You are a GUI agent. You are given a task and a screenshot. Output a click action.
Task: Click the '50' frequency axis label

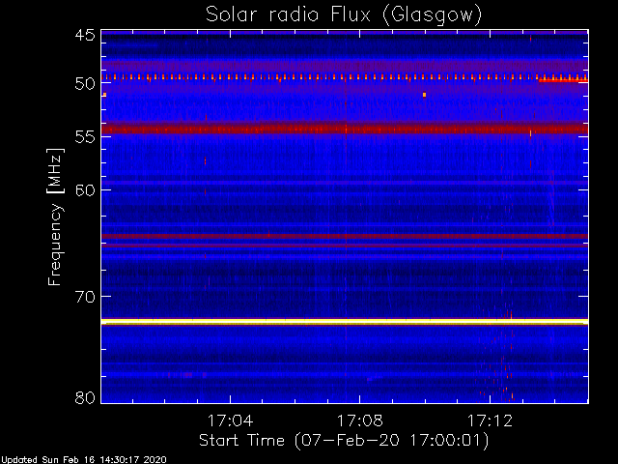pos(85,84)
